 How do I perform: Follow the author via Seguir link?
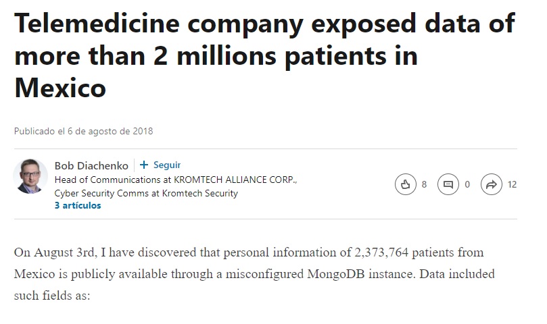click(167, 165)
